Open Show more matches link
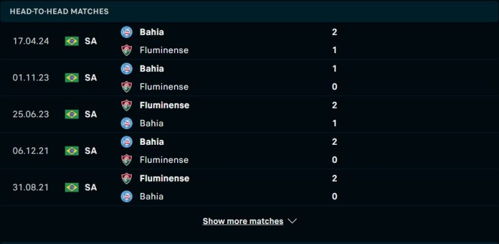This screenshot has height=244, width=499. click(243, 221)
